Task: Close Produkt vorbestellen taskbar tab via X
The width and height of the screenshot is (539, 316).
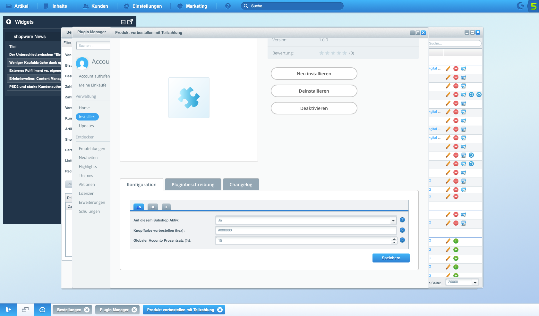Action: 220,310
